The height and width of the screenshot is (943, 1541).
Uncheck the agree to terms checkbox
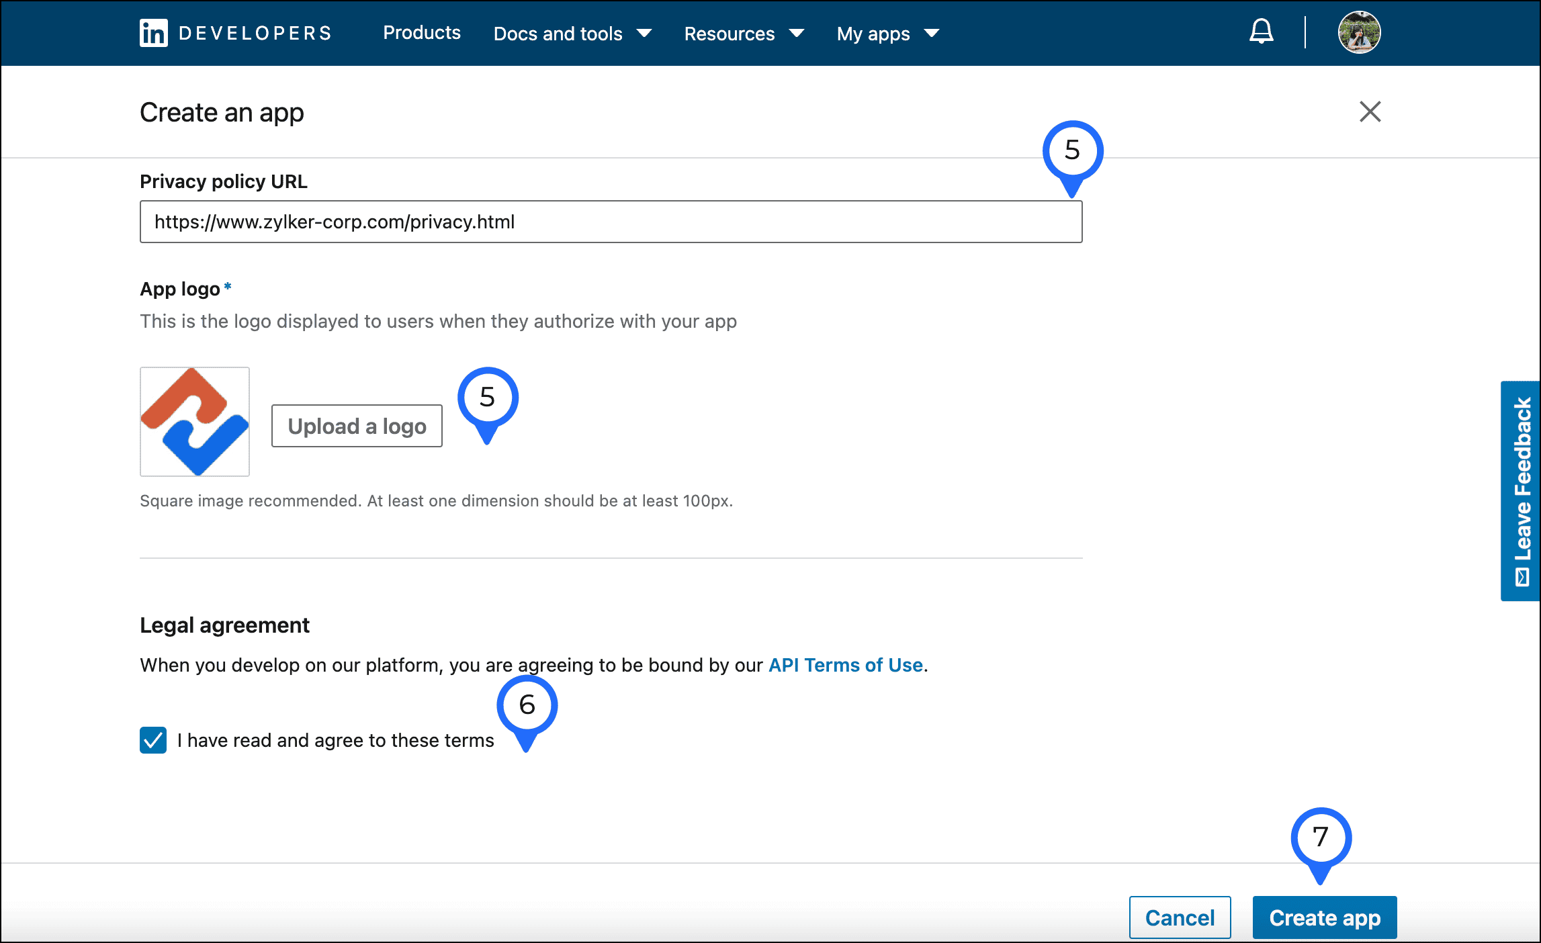153,740
